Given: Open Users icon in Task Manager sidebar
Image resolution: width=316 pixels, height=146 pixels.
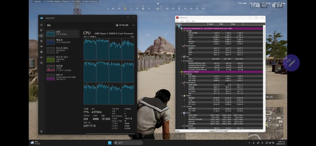Looking at the screenshot, I should (x=41, y=52).
